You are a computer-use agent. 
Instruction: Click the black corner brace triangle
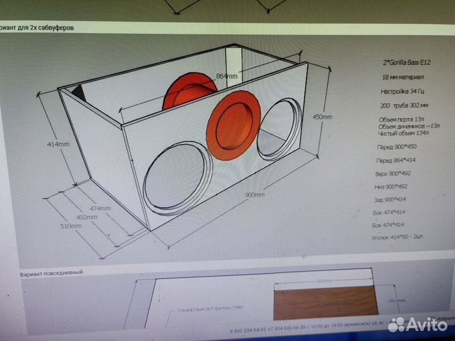[77, 92]
